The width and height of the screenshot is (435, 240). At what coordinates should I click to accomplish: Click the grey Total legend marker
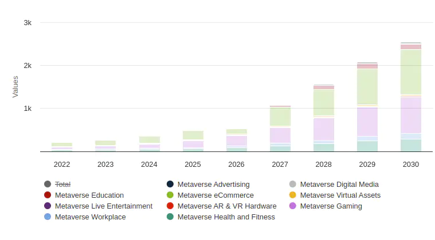[48, 184]
